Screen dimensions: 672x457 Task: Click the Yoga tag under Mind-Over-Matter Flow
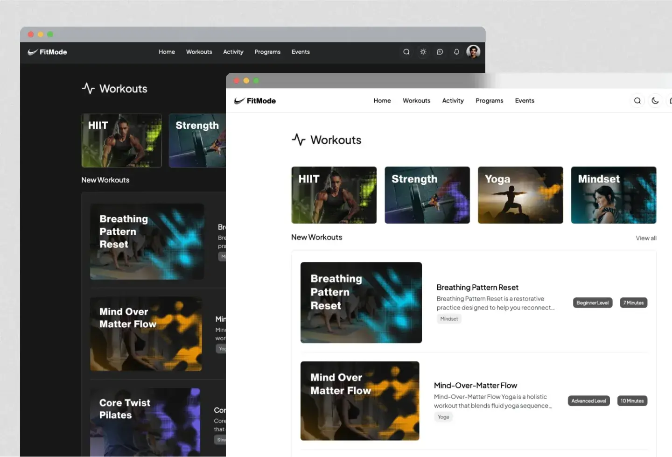[x=443, y=417]
